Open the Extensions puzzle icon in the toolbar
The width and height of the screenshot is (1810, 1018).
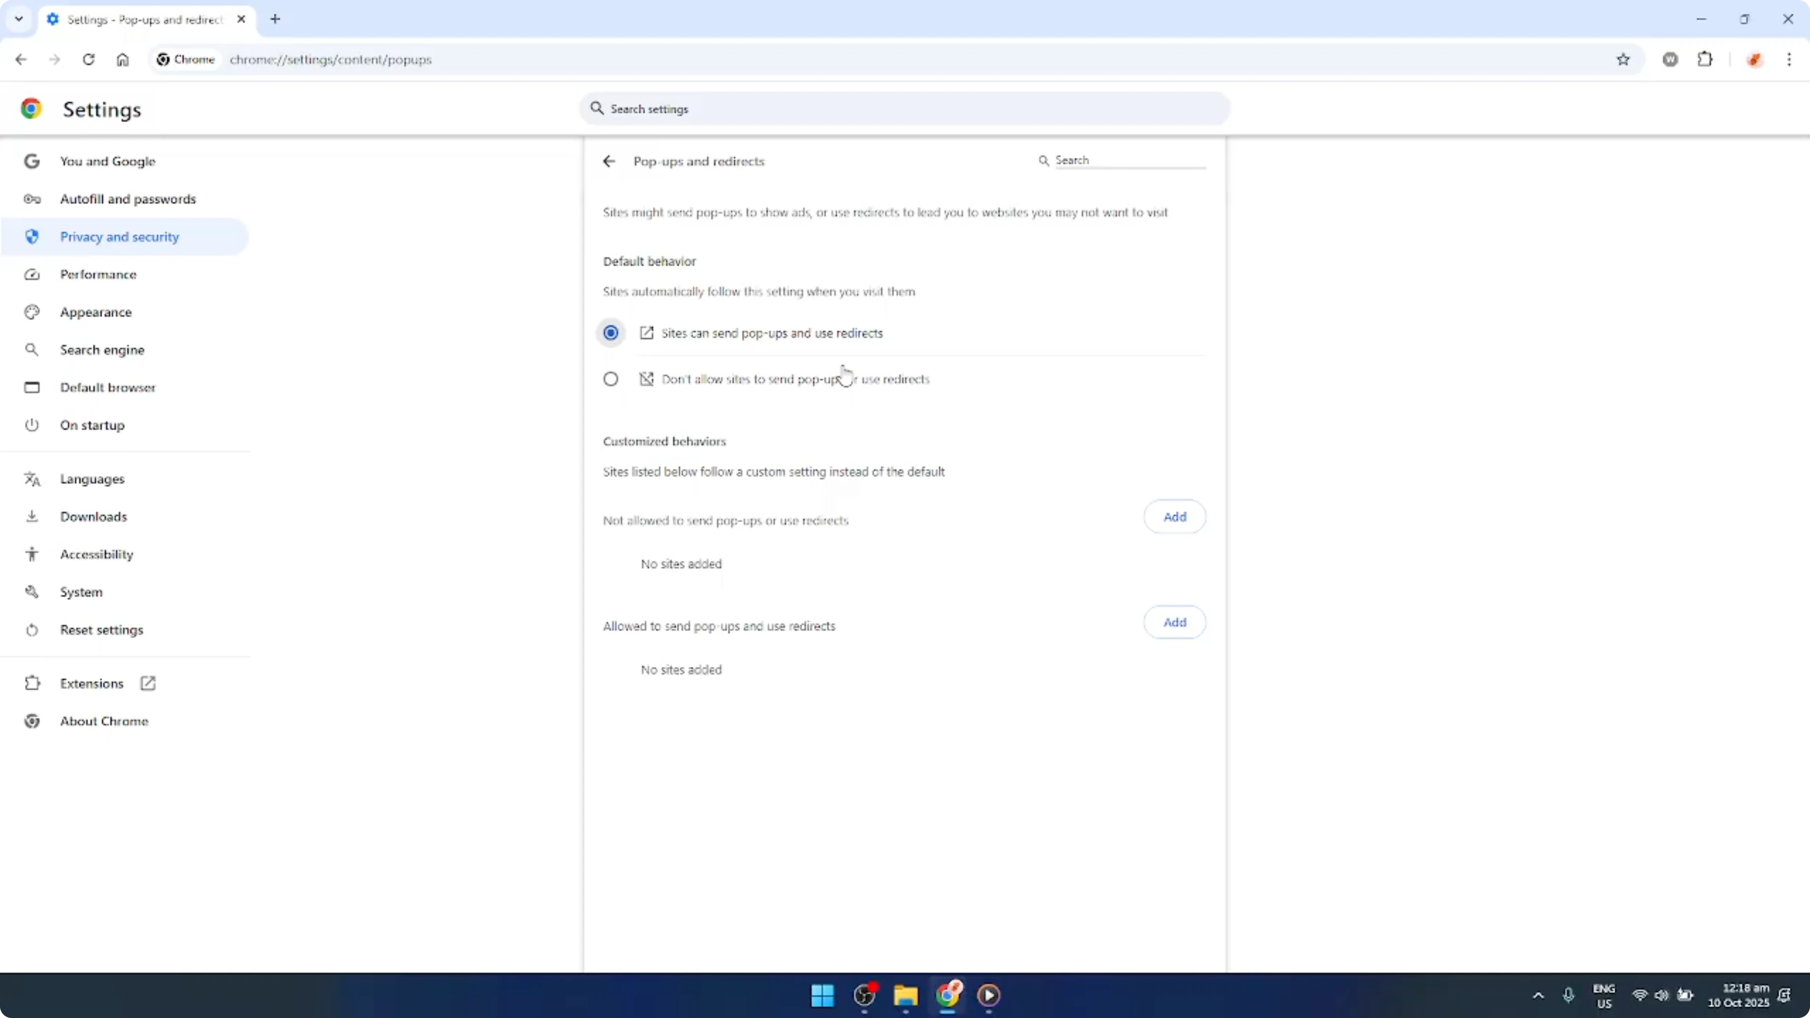point(1705,60)
